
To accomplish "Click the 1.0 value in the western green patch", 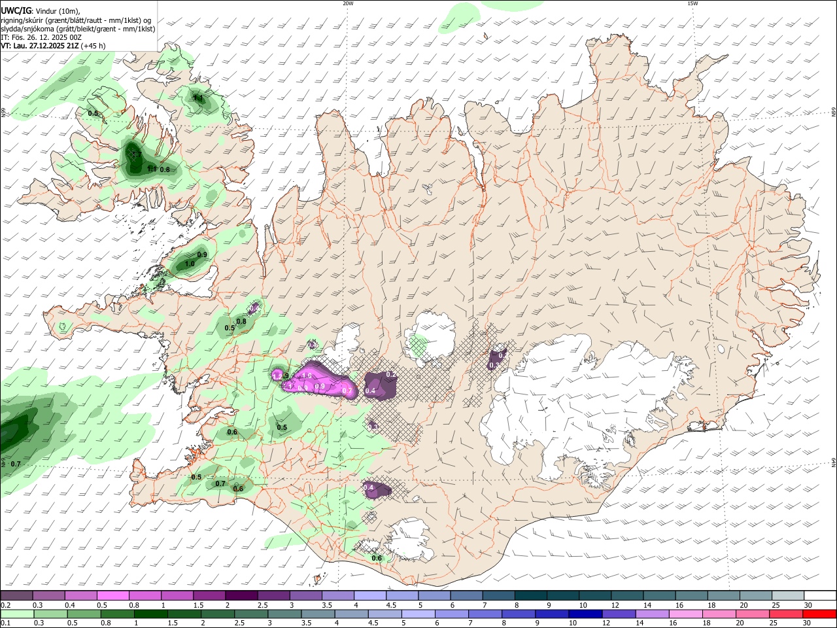I will click(190, 264).
